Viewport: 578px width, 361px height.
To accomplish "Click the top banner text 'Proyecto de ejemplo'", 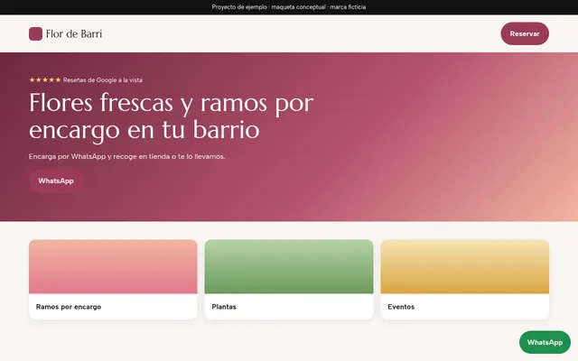I will [239, 7].
